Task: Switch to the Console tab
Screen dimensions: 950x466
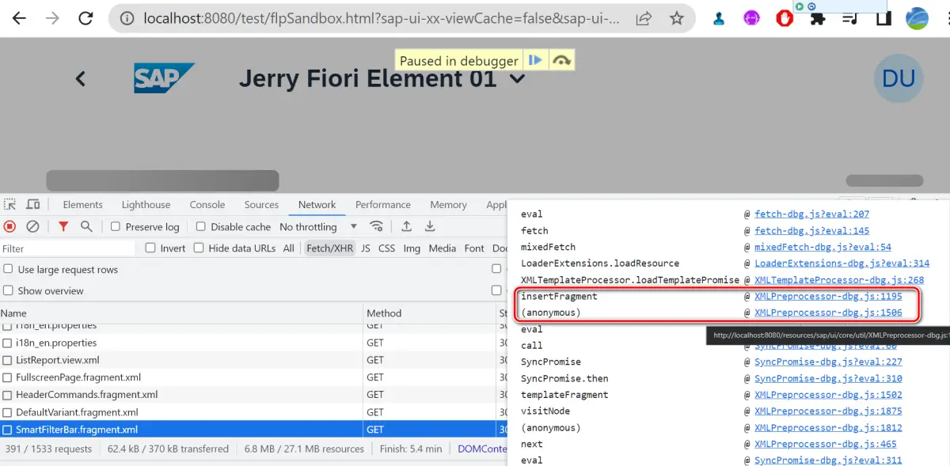Action: (207, 205)
